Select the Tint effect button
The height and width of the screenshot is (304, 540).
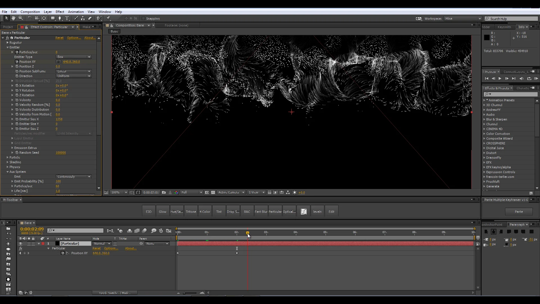coord(219,212)
